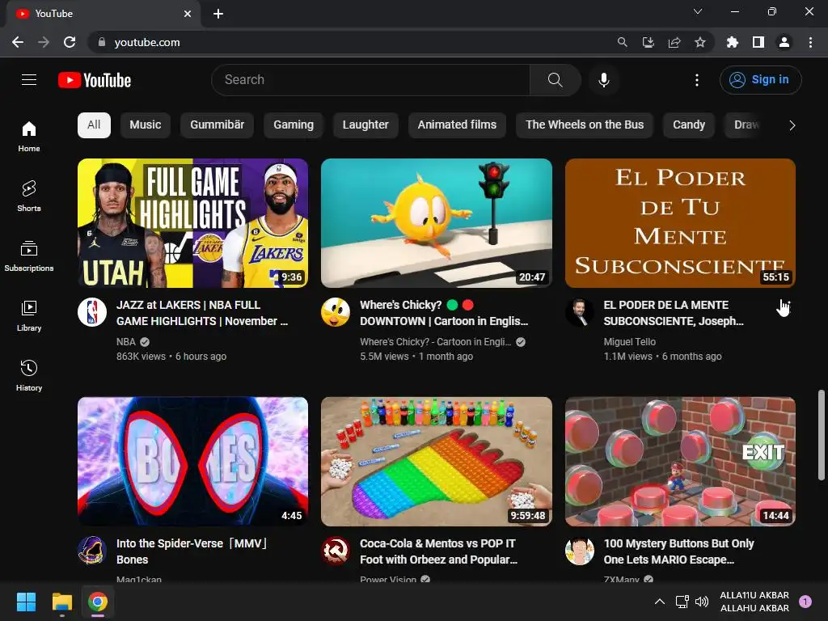Click ZXMany channel avatar
This screenshot has width=828, height=621.
point(579,550)
